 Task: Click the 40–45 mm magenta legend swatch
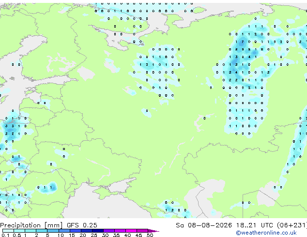[131, 231]
